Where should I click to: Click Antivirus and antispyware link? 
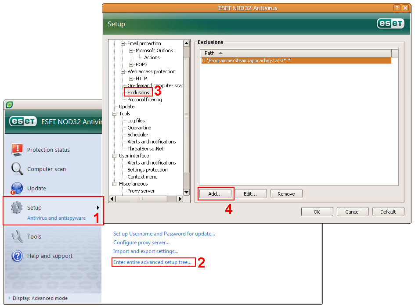(x=56, y=218)
